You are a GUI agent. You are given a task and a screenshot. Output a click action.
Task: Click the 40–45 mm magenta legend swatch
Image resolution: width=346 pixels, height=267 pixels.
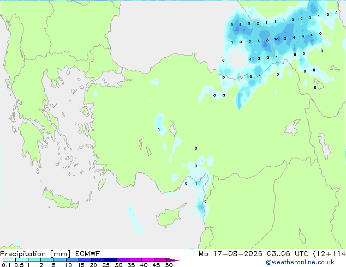tap(148, 260)
